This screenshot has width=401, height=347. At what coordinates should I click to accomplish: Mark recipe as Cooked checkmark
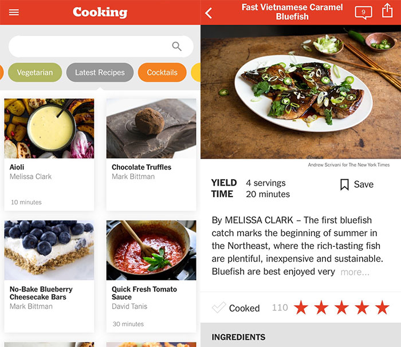(x=219, y=307)
